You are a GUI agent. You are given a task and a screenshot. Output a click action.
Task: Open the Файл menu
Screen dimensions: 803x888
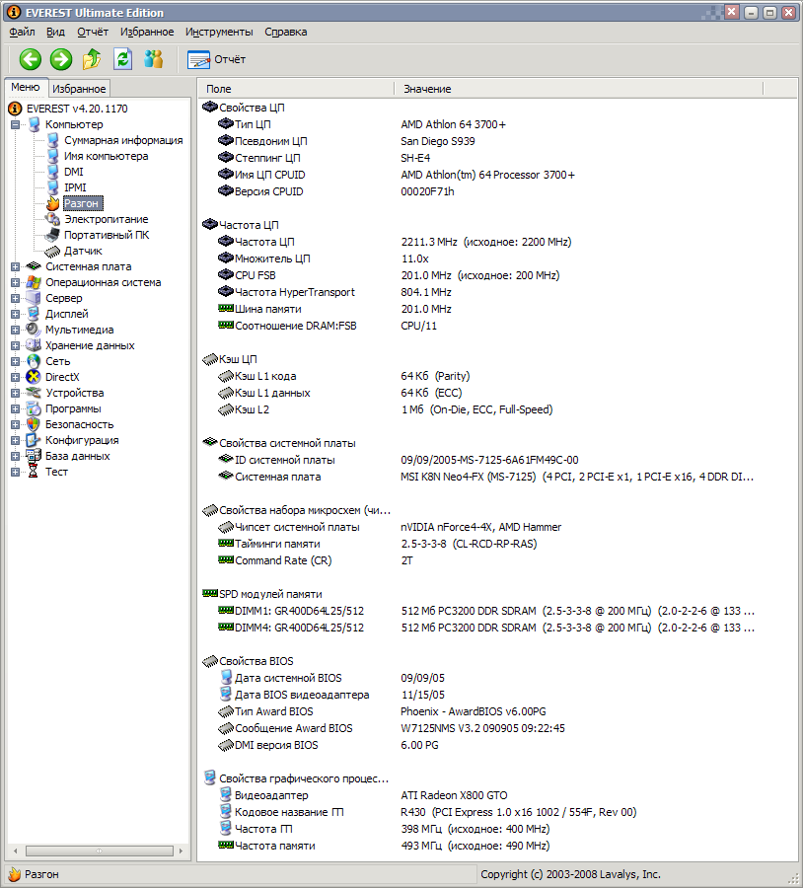coord(22,32)
